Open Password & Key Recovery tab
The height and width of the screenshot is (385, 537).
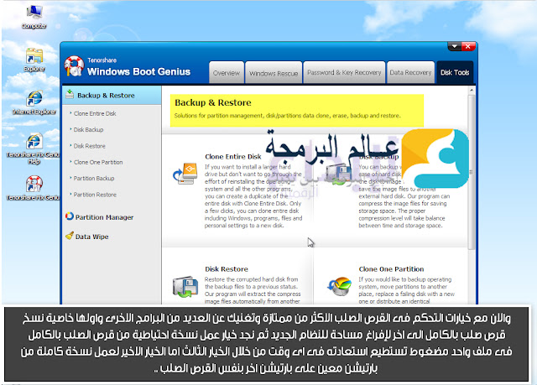[344, 72]
